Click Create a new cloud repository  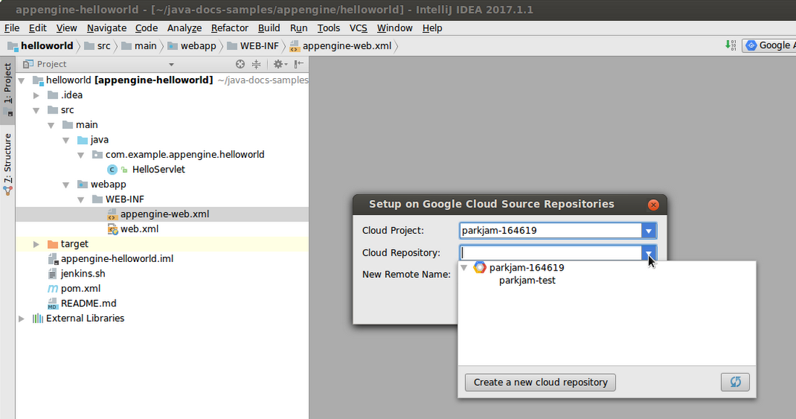540,381
